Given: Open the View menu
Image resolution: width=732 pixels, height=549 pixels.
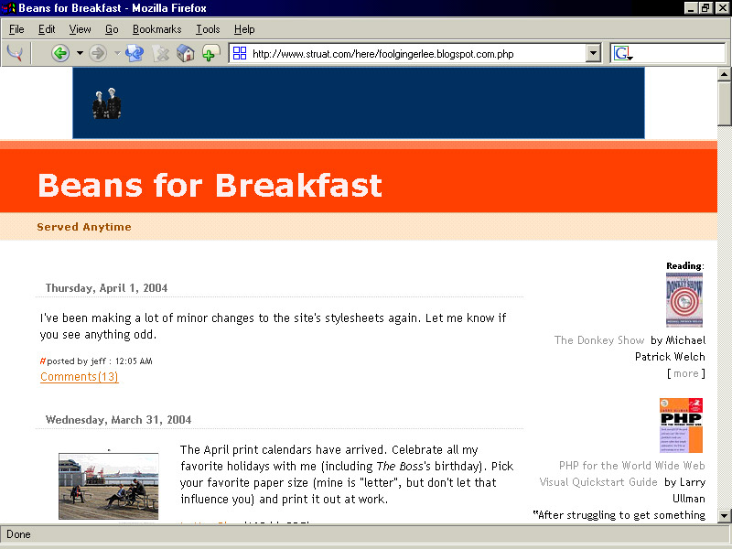Looking at the screenshot, I should 80,29.
